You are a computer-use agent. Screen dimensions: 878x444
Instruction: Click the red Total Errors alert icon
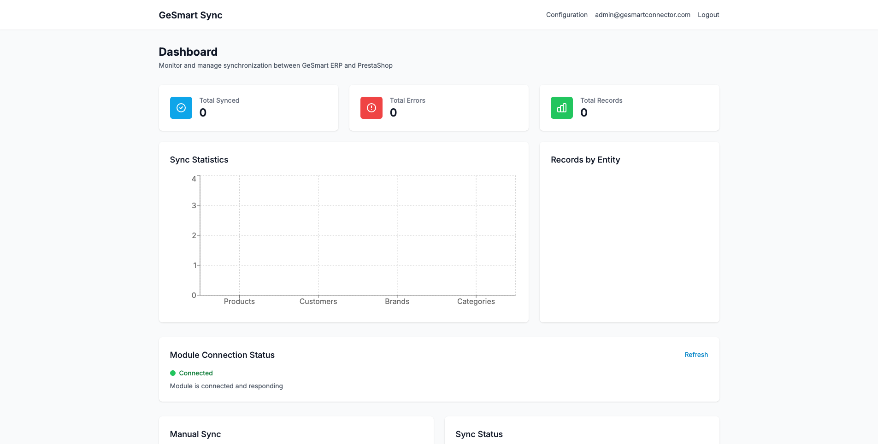pos(371,107)
